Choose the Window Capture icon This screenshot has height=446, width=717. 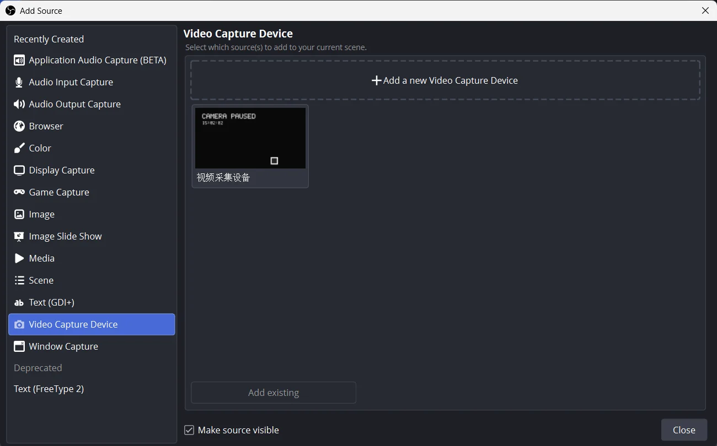[x=19, y=346]
